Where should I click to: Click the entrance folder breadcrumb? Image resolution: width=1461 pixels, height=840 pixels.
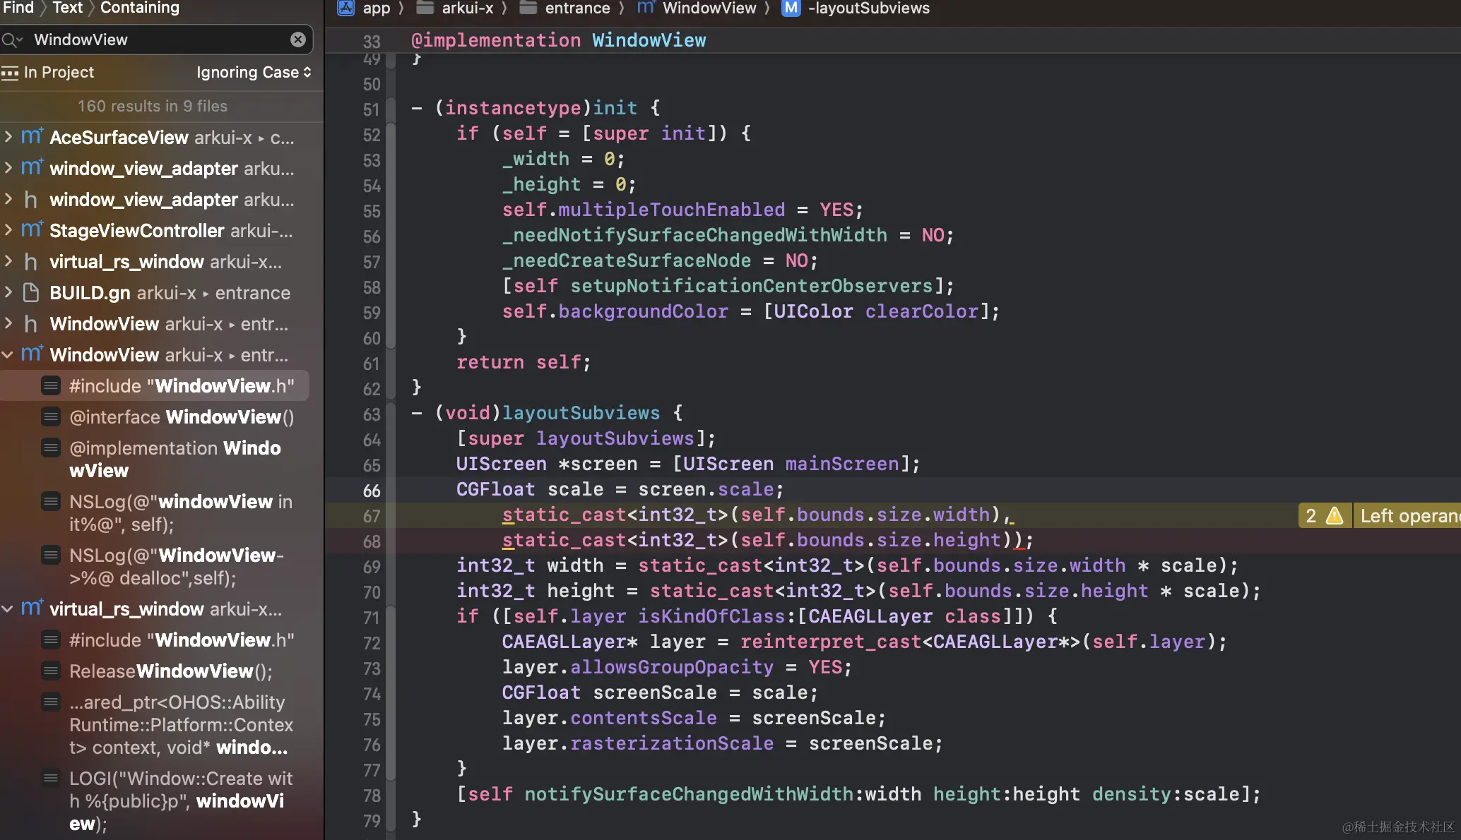[x=576, y=8]
